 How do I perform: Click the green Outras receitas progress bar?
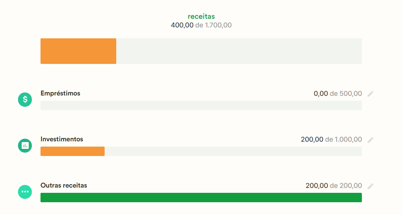tap(201, 198)
